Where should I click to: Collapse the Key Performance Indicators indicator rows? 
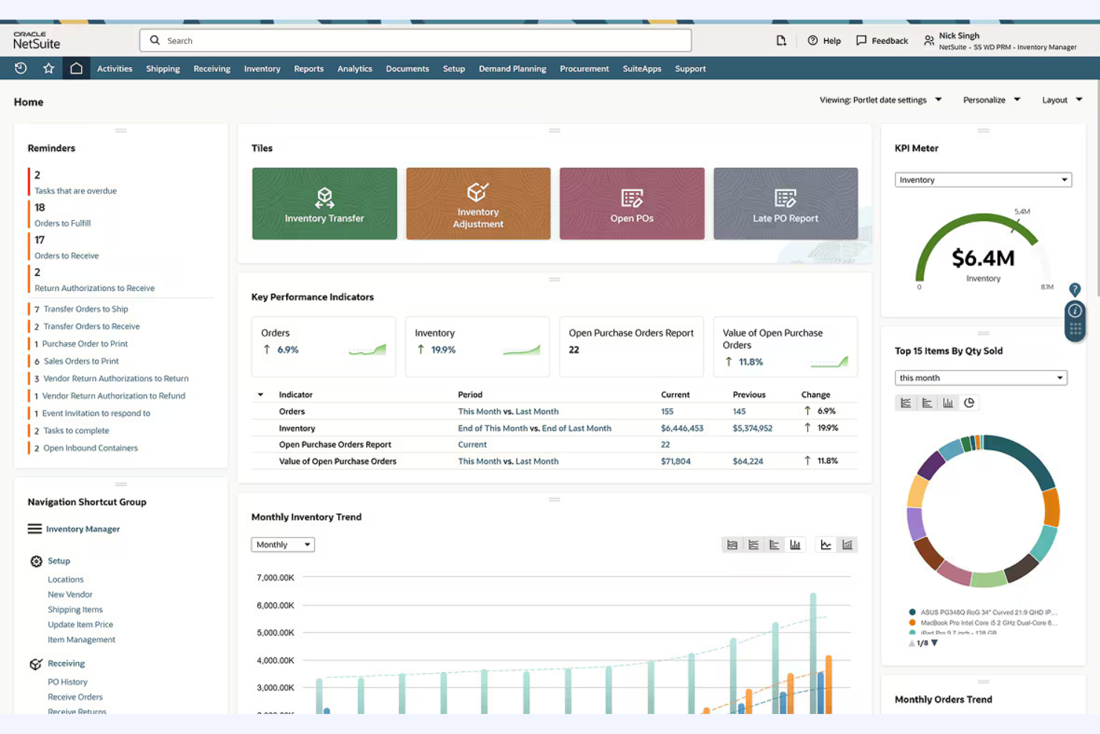click(x=259, y=394)
